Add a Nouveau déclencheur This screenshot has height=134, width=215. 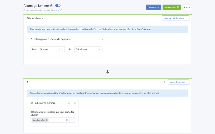(175, 18)
